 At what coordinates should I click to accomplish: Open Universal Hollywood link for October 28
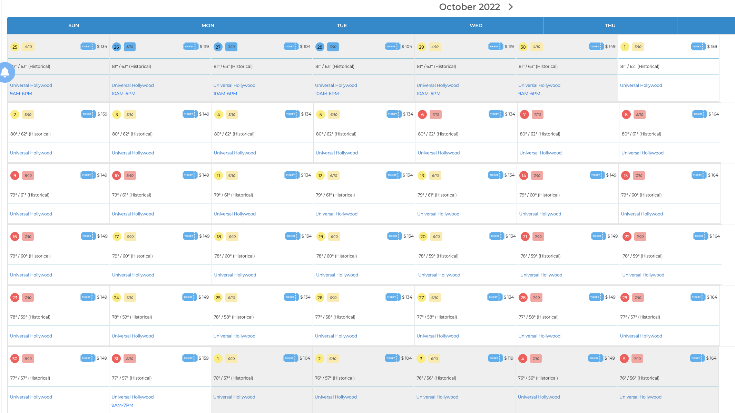tap(539, 336)
